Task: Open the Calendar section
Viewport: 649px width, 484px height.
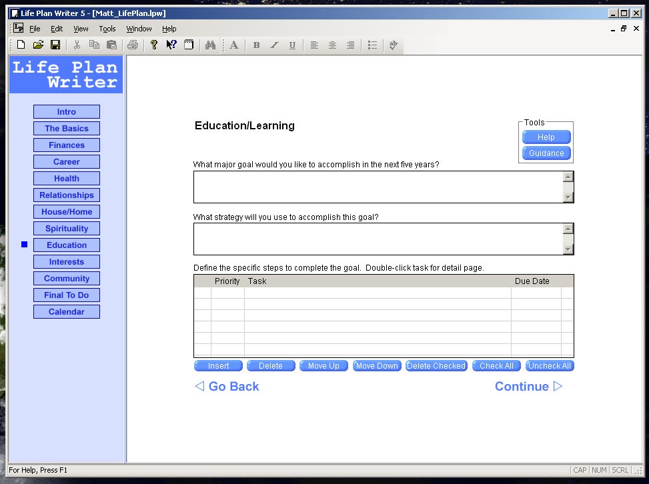Action: [67, 312]
